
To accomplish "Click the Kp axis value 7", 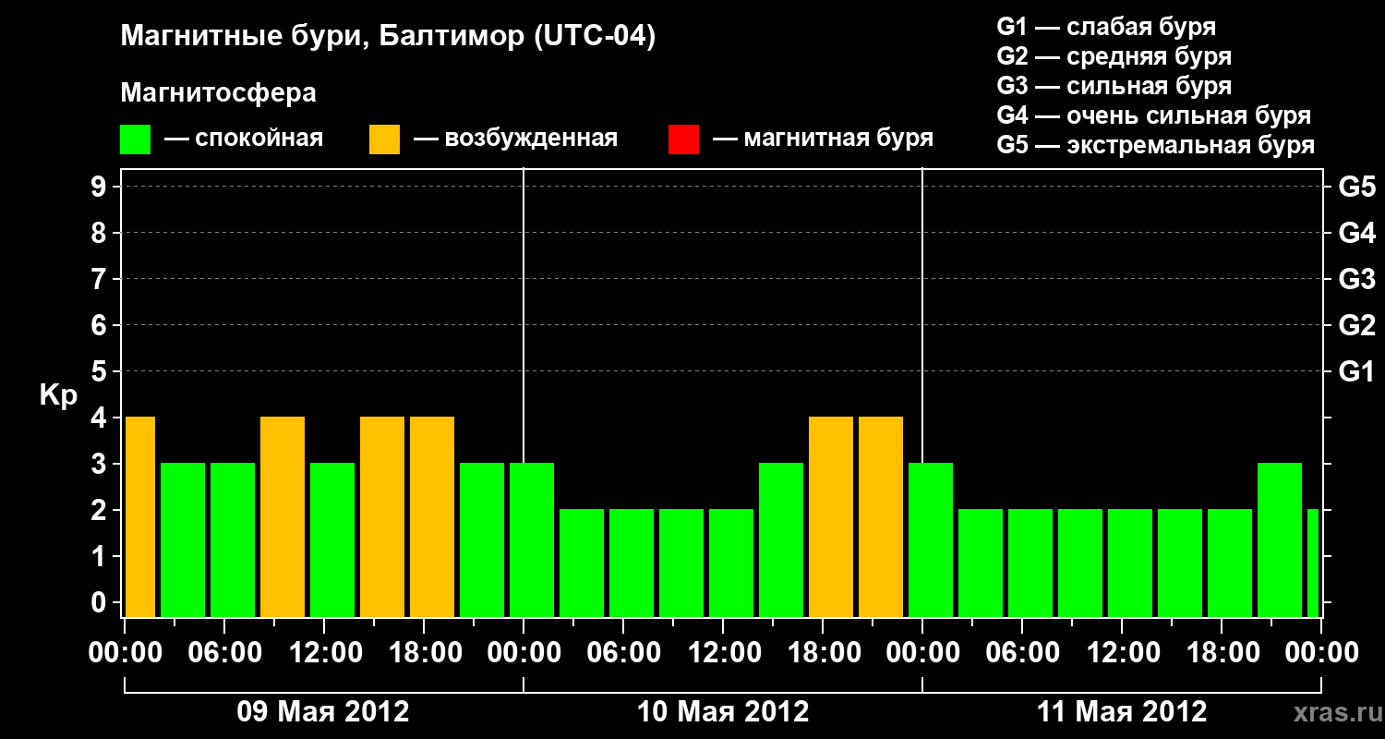I will coord(101,280).
